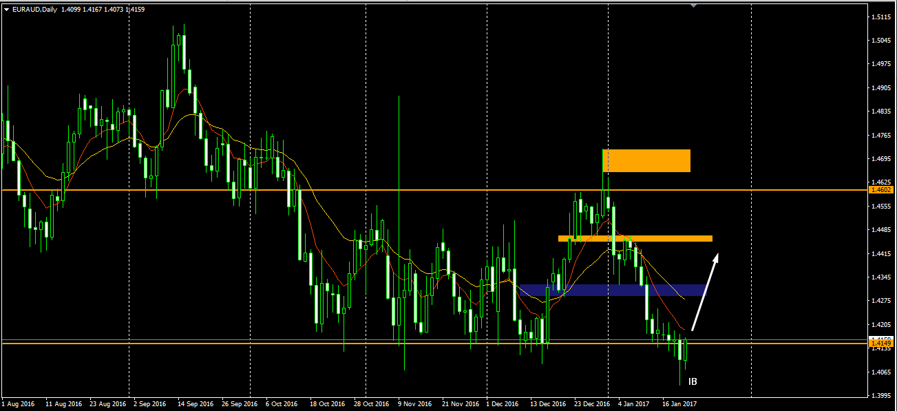Click the 11 Aug 2016 date label
The image size is (897, 411).
pos(63,404)
